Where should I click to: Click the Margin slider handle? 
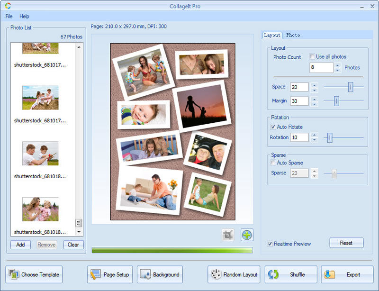pyautogui.click(x=336, y=101)
